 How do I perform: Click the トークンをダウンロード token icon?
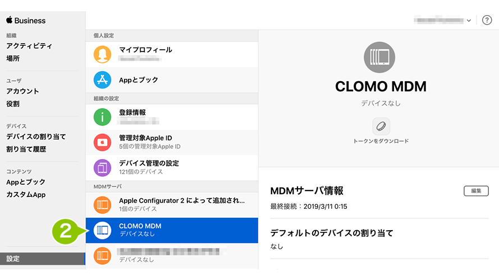381,127
